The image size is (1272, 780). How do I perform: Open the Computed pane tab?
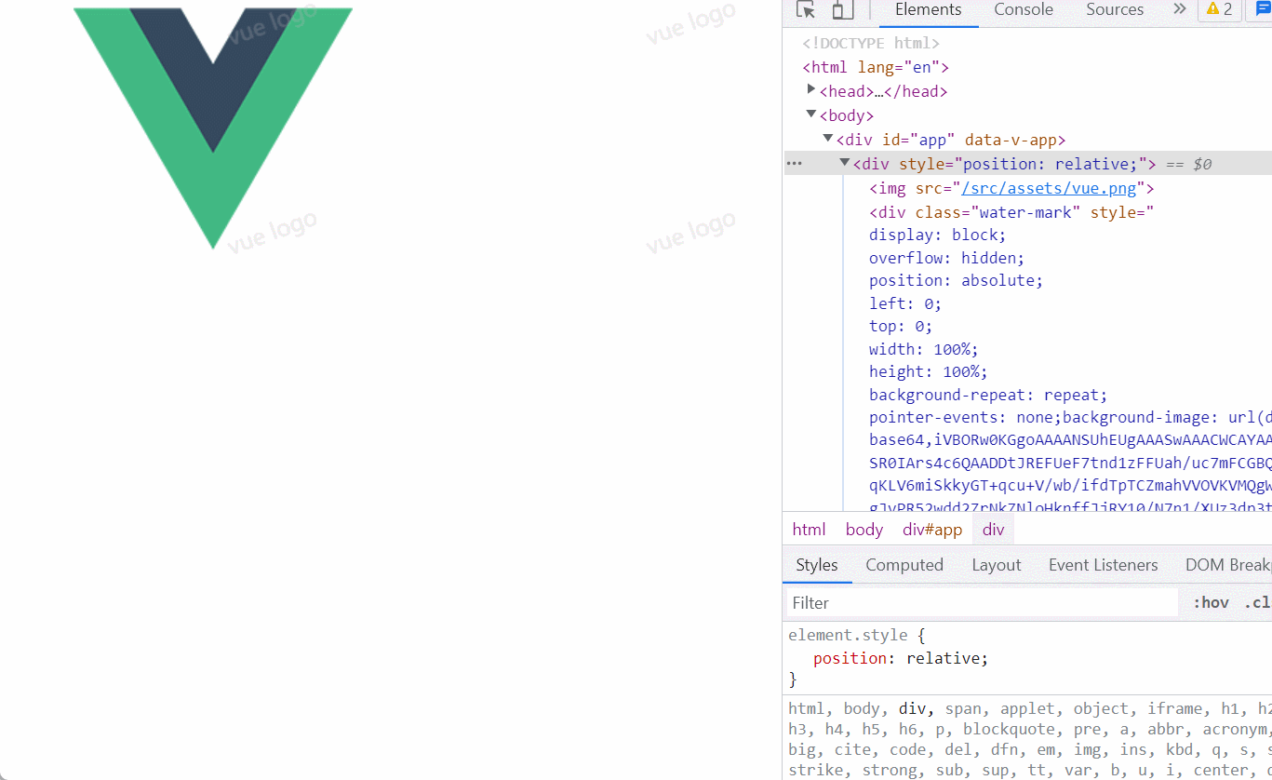coord(904,565)
